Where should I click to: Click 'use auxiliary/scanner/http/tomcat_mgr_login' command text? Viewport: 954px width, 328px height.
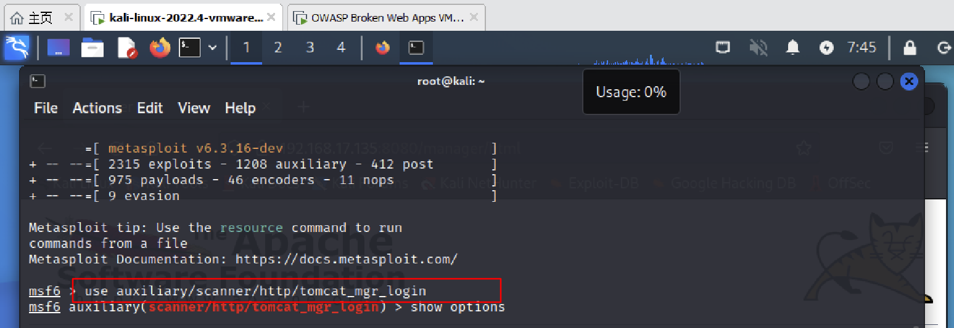click(x=255, y=290)
